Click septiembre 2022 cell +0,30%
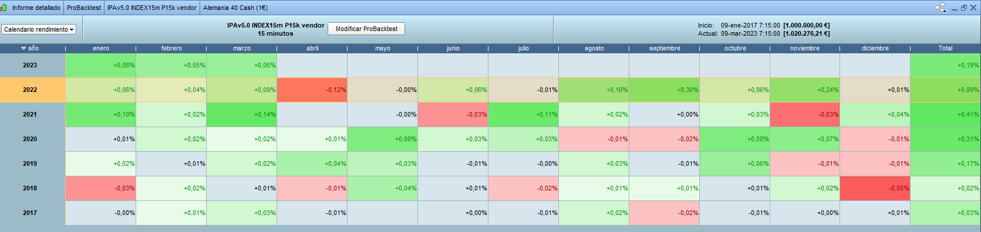 664,90
